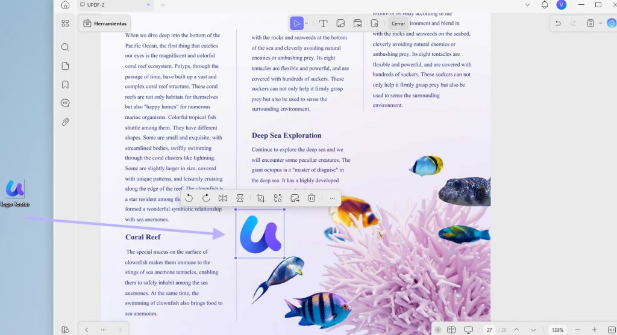Select the add Image tool
Screen dimensions: 617x335
(x=340, y=23)
